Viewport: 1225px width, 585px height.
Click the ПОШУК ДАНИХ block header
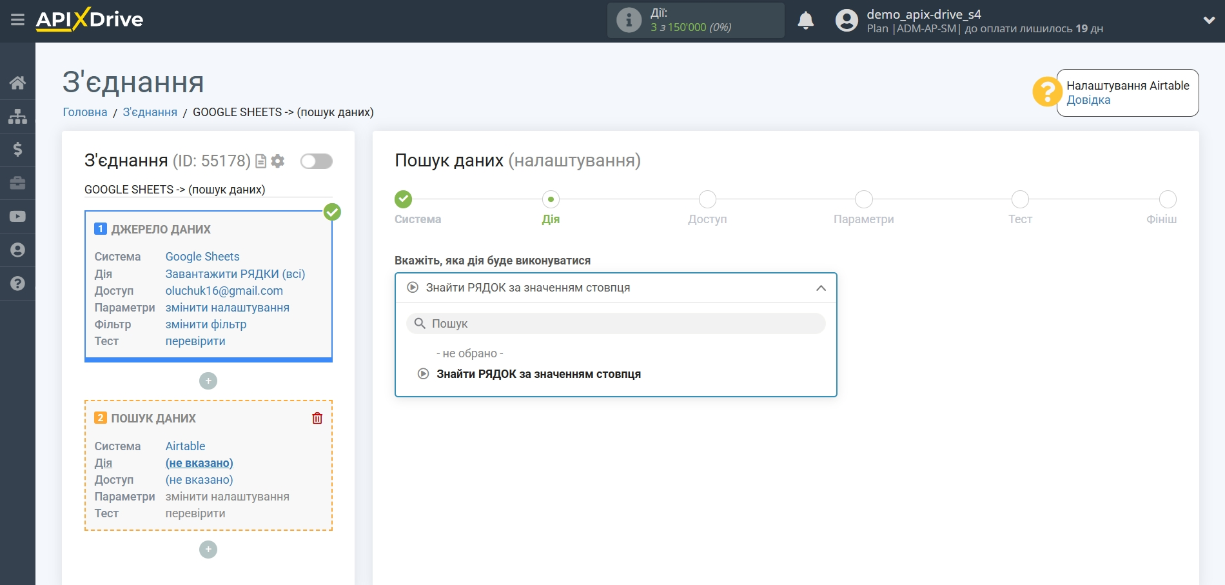click(153, 419)
